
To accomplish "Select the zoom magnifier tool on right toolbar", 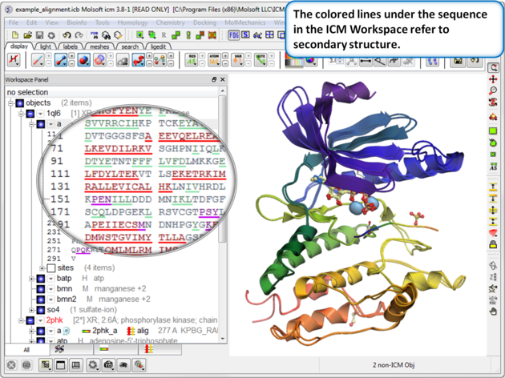I will [x=494, y=92].
